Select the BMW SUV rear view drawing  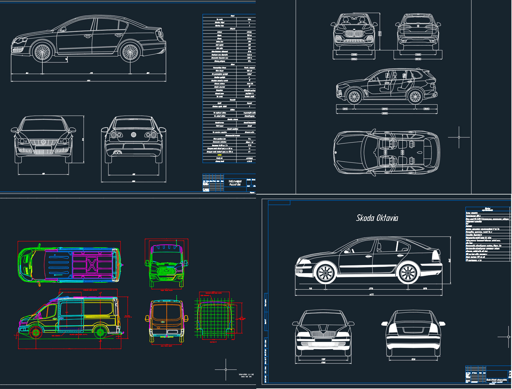pos(418,32)
